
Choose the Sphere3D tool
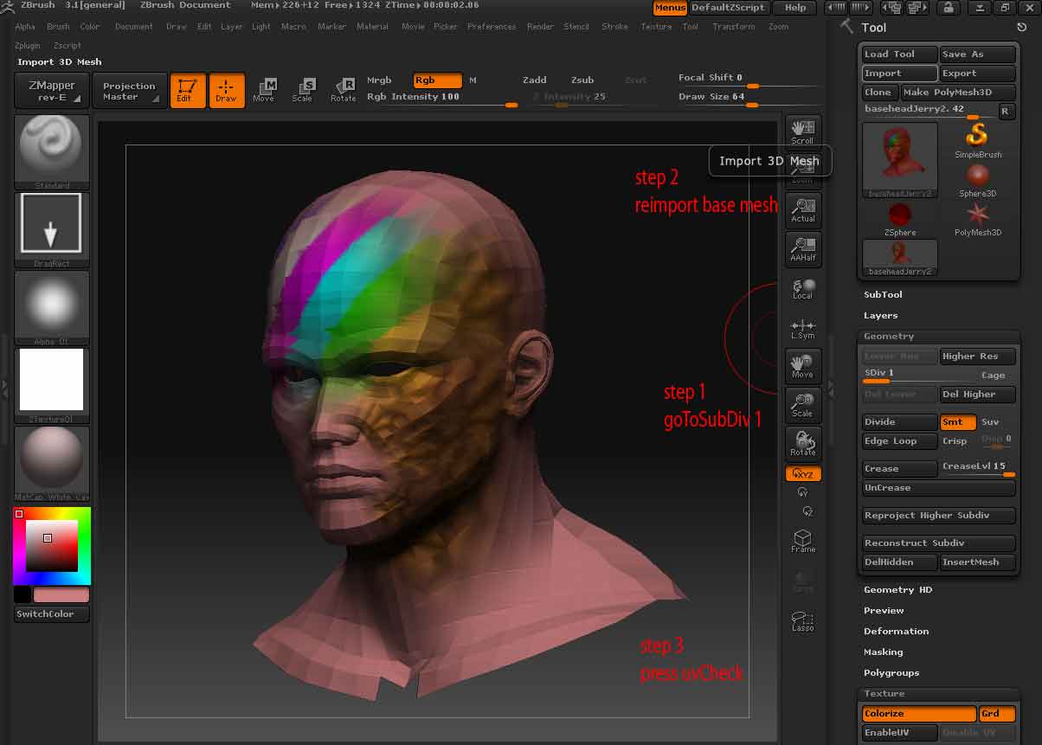(x=978, y=180)
